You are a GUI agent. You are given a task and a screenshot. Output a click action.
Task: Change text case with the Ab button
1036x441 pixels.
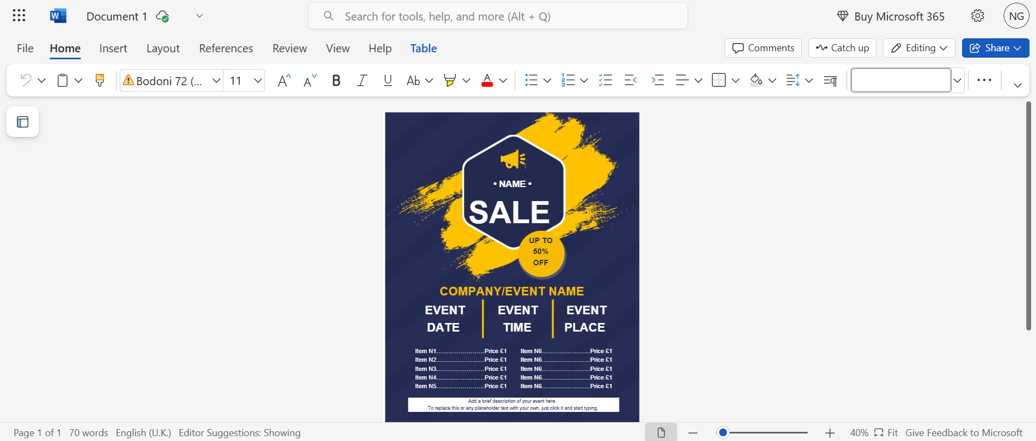pyautogui.click(x=413, y=80)
